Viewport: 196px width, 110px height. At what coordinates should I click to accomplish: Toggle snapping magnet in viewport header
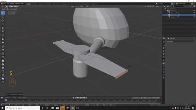point(81,6)
